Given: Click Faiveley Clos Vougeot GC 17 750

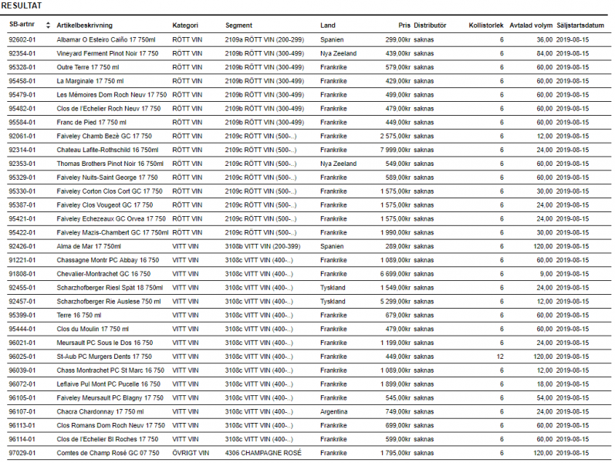Looking at the screenshot, I should [x=105, y=204].
